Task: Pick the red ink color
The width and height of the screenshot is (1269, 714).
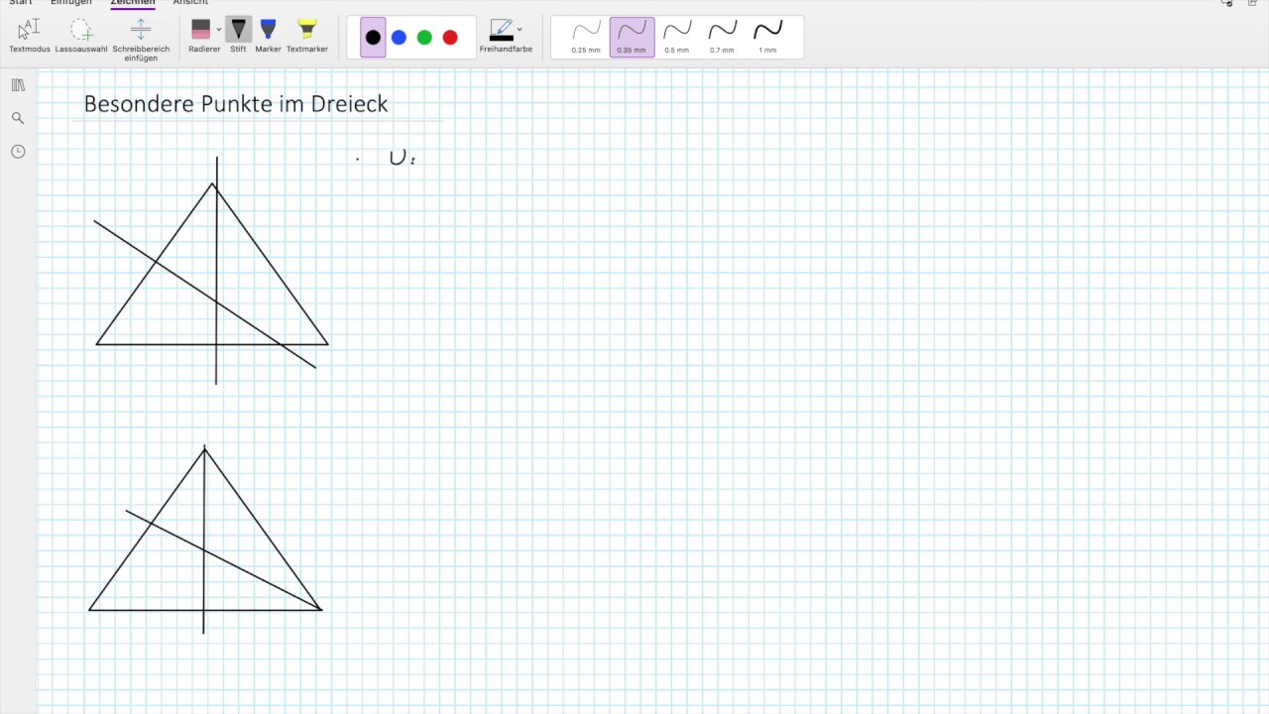Action: click(450, 38)
